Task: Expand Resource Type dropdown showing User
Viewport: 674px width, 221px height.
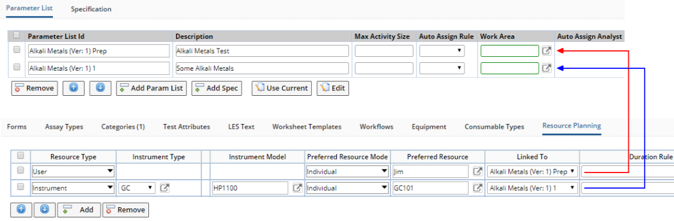Action: pyautogui.click(x=73, y=172)
